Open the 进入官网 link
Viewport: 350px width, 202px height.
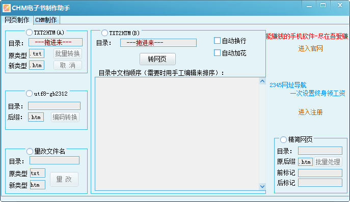coord(310,48)
